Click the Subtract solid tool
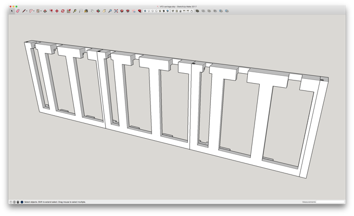The height and width of the screenshot is (216, 354). tap(215, 11)
